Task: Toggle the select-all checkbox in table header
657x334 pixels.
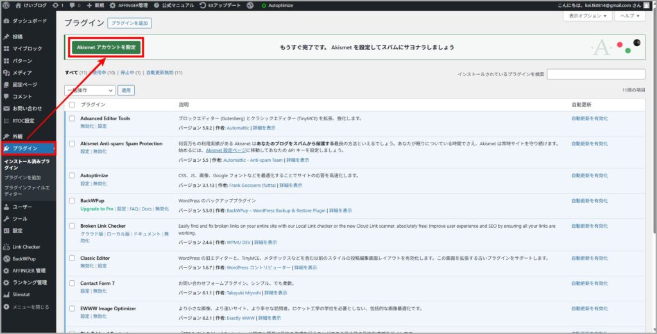Action: (x=73, y=104)
